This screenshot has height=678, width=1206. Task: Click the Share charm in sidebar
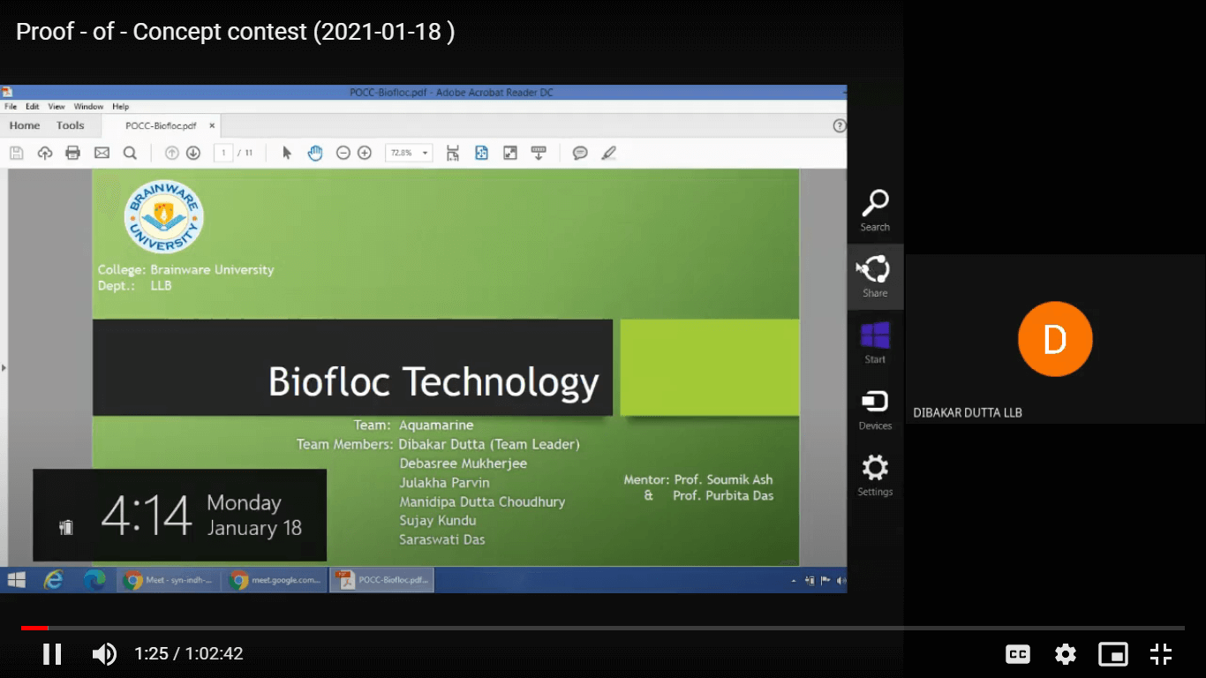pyautogui.click(x=875, y=276)
